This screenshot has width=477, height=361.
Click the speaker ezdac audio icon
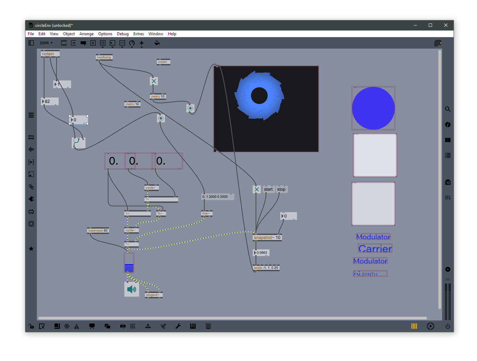tap(132, 289)
